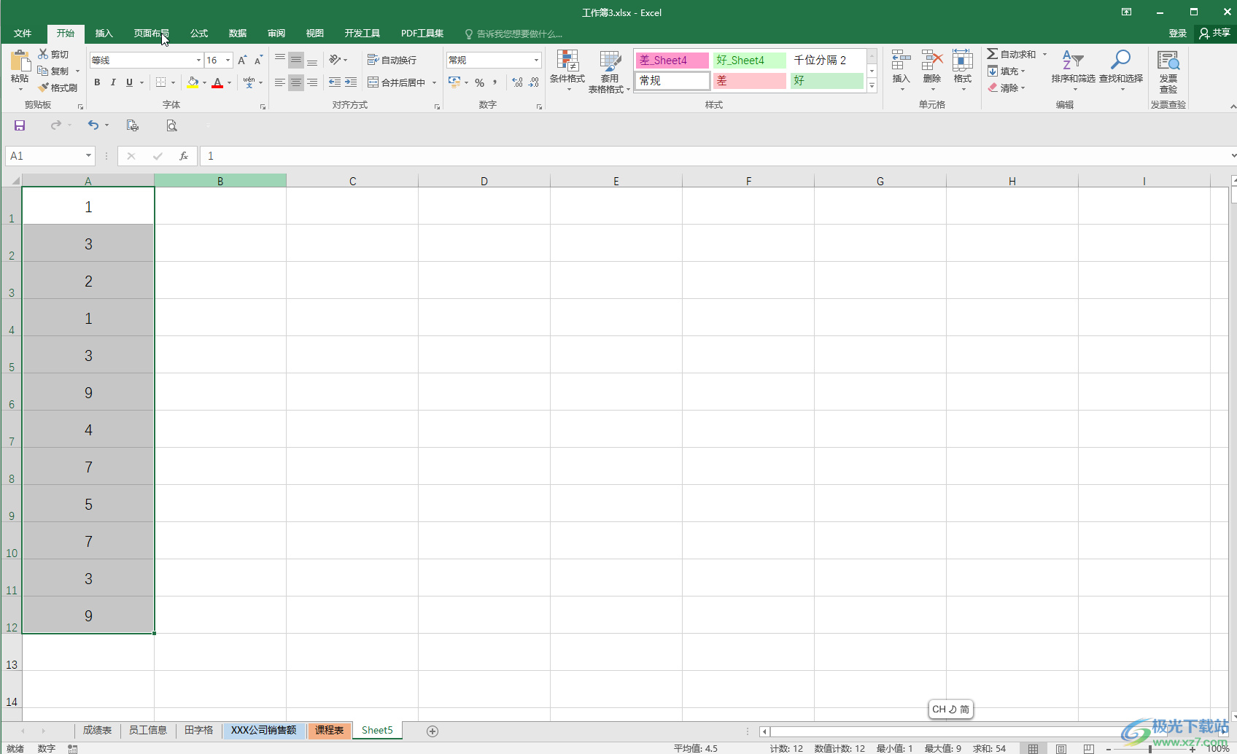This screenshot has width=1237, height=754.
Task: Apply the 差_Sheet4 cell style
Action: 672,61
